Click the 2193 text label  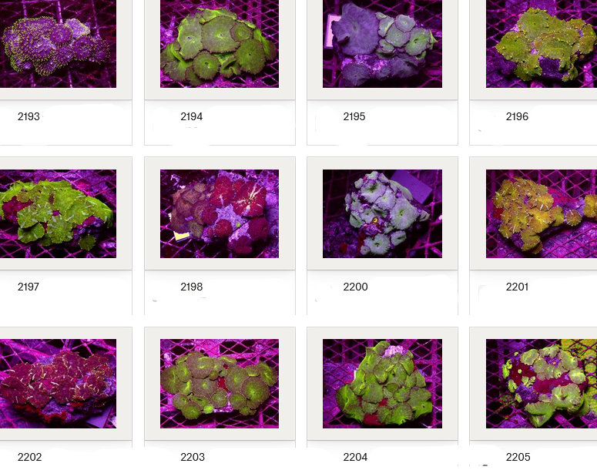[29, 117]
